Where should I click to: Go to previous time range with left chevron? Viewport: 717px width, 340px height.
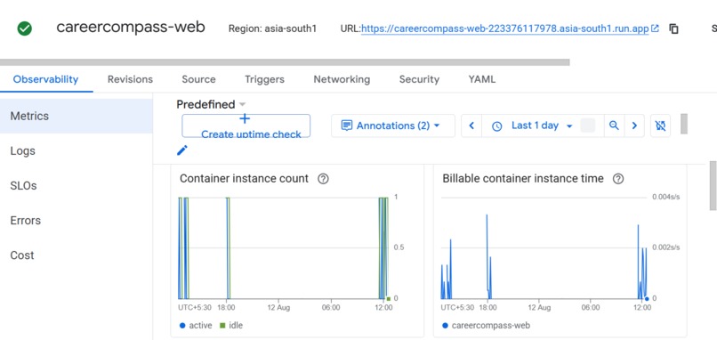tap(471, 125)
